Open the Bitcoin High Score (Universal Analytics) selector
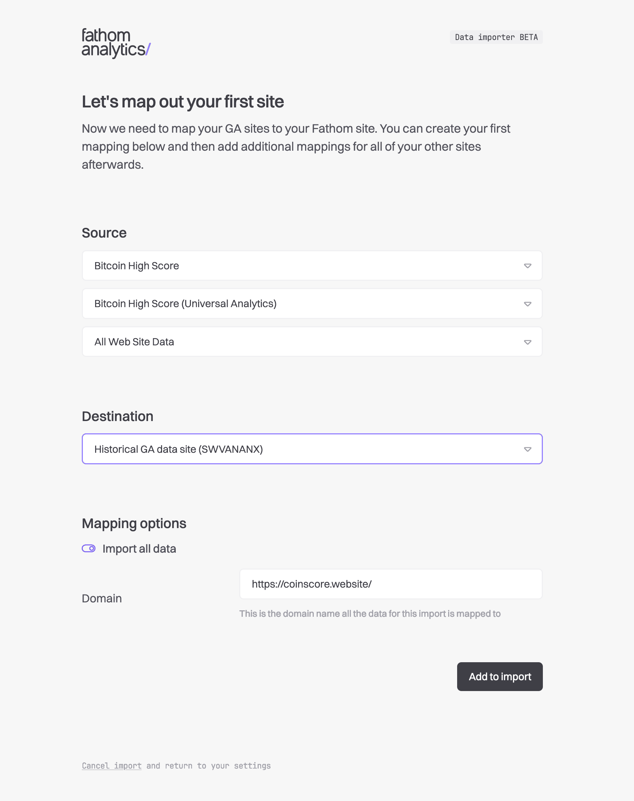634x801 pixels. [x=312, y=304]
